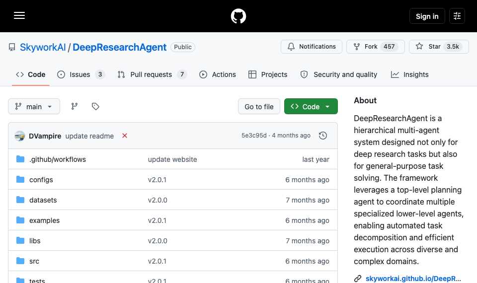Image resolution: width=477 pixels, height=283 pixels.
Task: Click the Public visibility label
Action: pos(183,47)
